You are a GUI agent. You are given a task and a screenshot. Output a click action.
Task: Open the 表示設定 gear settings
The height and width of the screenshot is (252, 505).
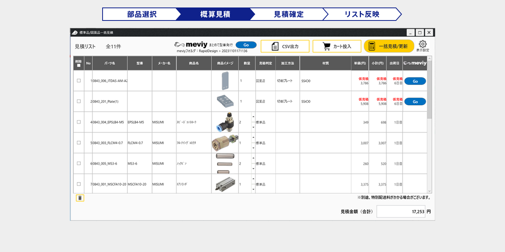click(423, 44)
